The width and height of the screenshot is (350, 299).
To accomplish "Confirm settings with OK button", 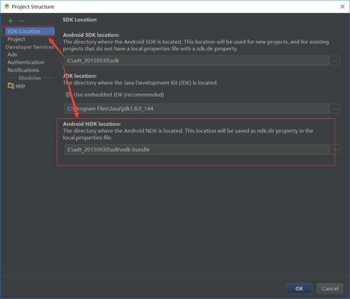I will pyautogui.click(x=299, y=288).
